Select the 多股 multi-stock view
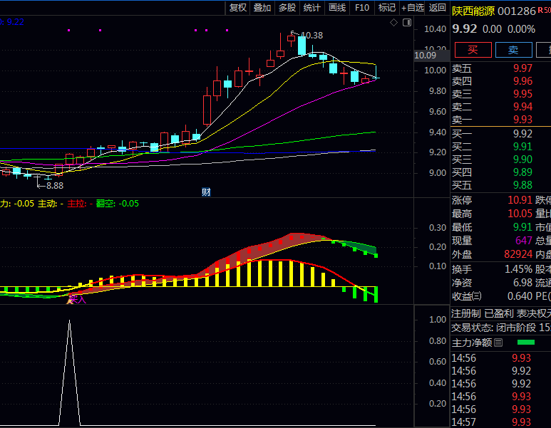551x428 pixels. 287,8
